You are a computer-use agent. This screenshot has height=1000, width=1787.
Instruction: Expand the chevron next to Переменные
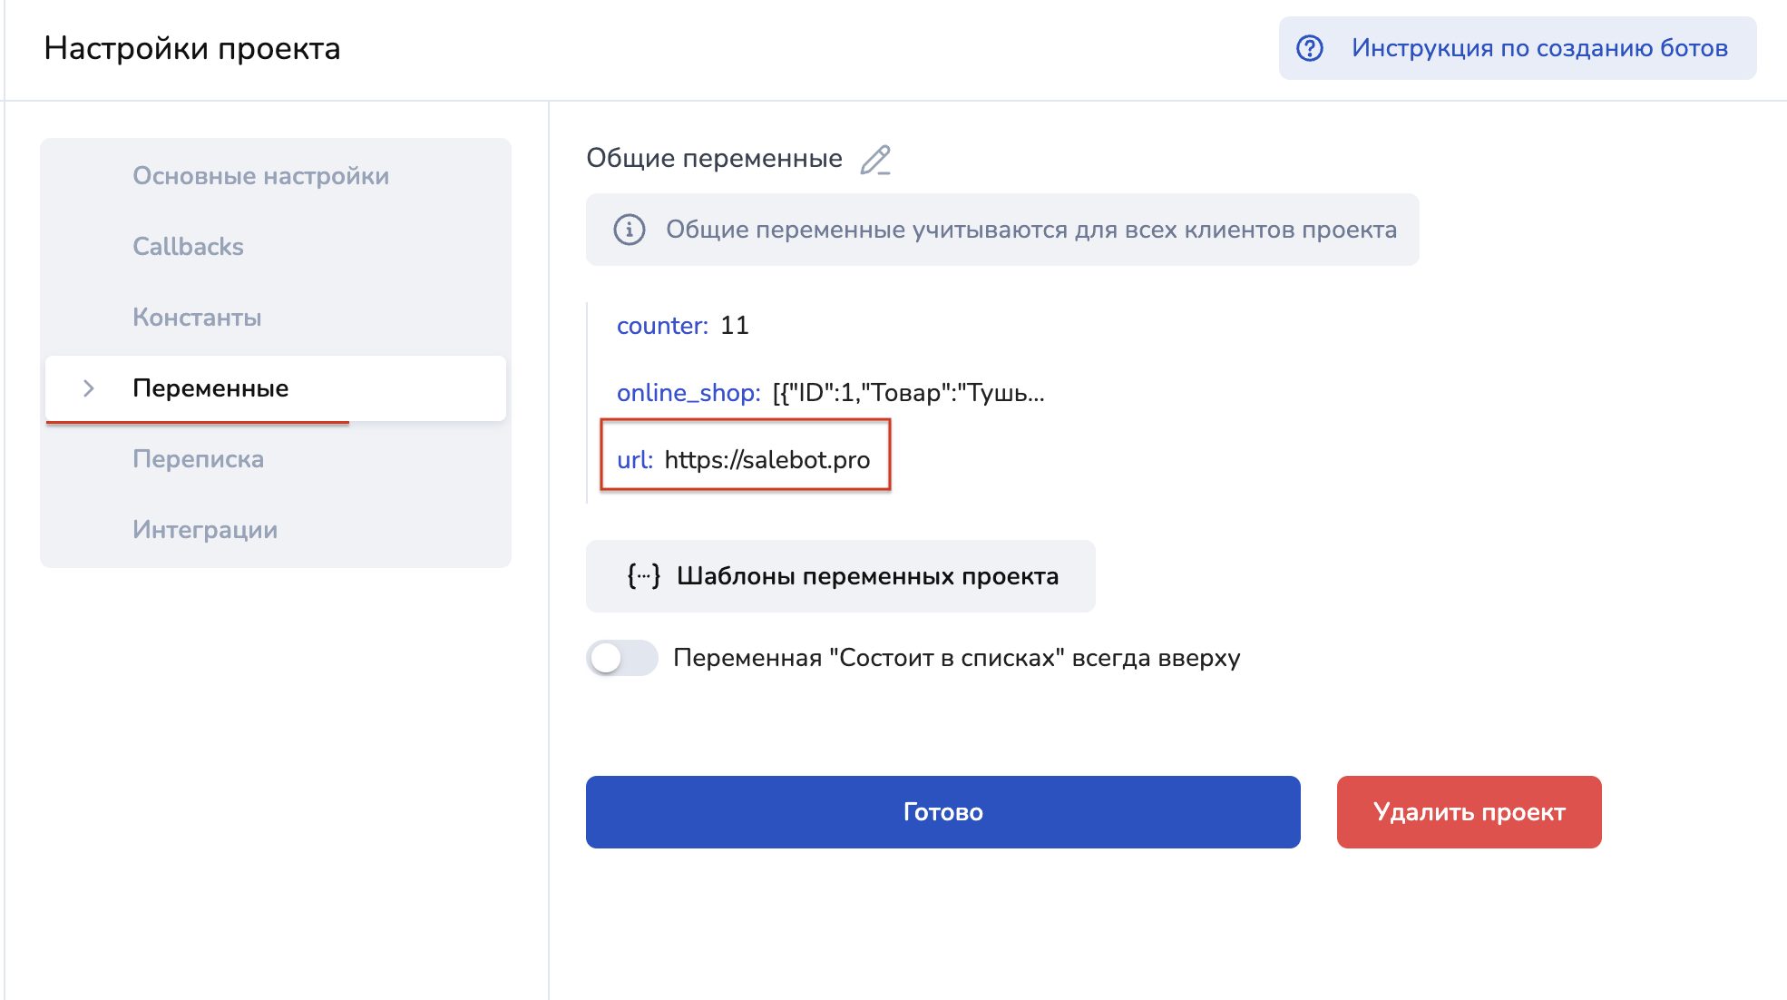tap(89, 388)
